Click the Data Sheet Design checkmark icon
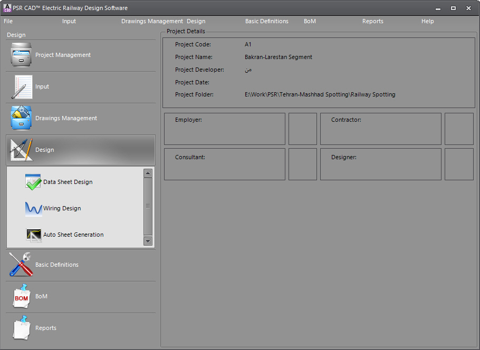The image size is (480, 350). [33, 182]
